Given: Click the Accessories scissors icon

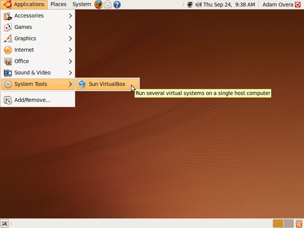Looking at the screenshot, I should tap(8, 16).
